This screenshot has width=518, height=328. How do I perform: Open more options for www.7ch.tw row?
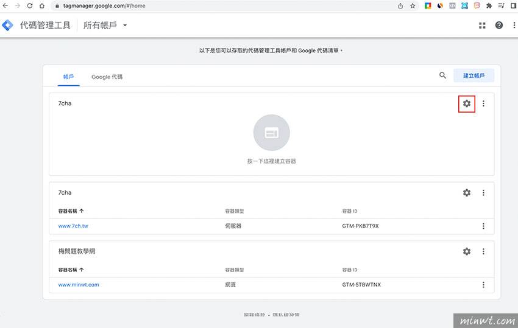(483, 226)
